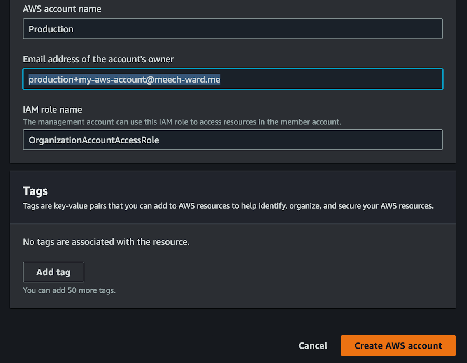
Task: Click the AWS account name input field
Action: 233,29
